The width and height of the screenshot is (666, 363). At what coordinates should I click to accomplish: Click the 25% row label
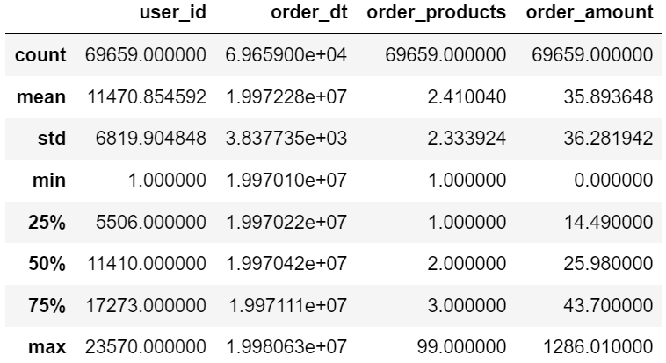[x=47, y=222]
